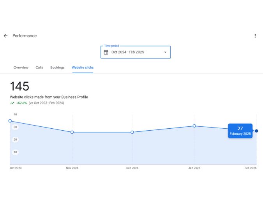Click the filled Feb 2025 data point

pos(256,131)
